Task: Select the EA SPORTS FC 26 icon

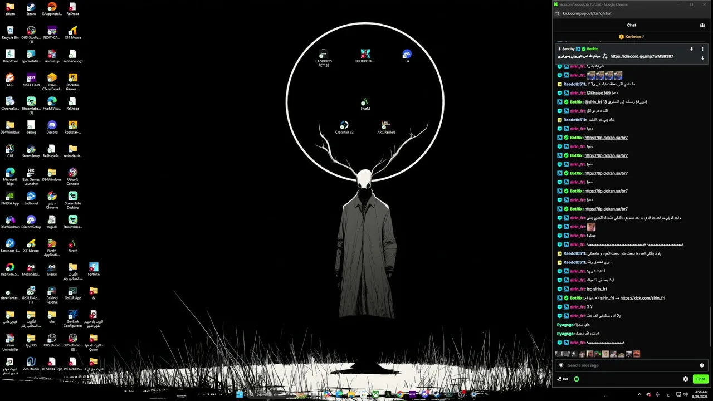Action: 323,58
